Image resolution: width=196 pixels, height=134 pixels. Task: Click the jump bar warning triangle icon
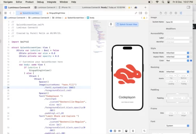pyautogui.click(x=144, y=18)
